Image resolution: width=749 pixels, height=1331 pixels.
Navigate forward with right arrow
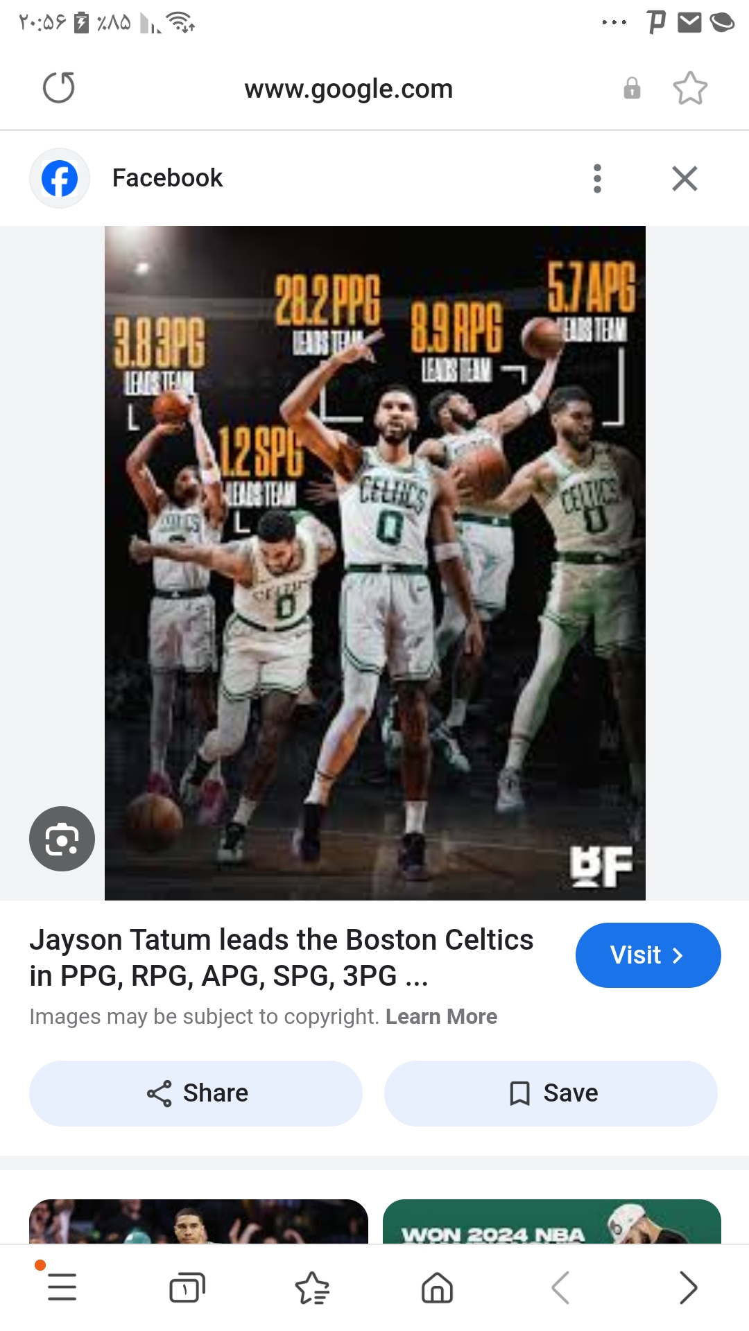688,1287
